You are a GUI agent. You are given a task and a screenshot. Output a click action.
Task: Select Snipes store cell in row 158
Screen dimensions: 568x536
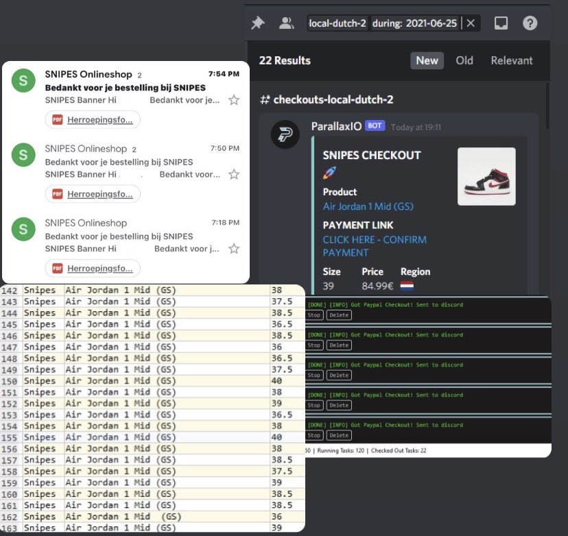[43, 471]
